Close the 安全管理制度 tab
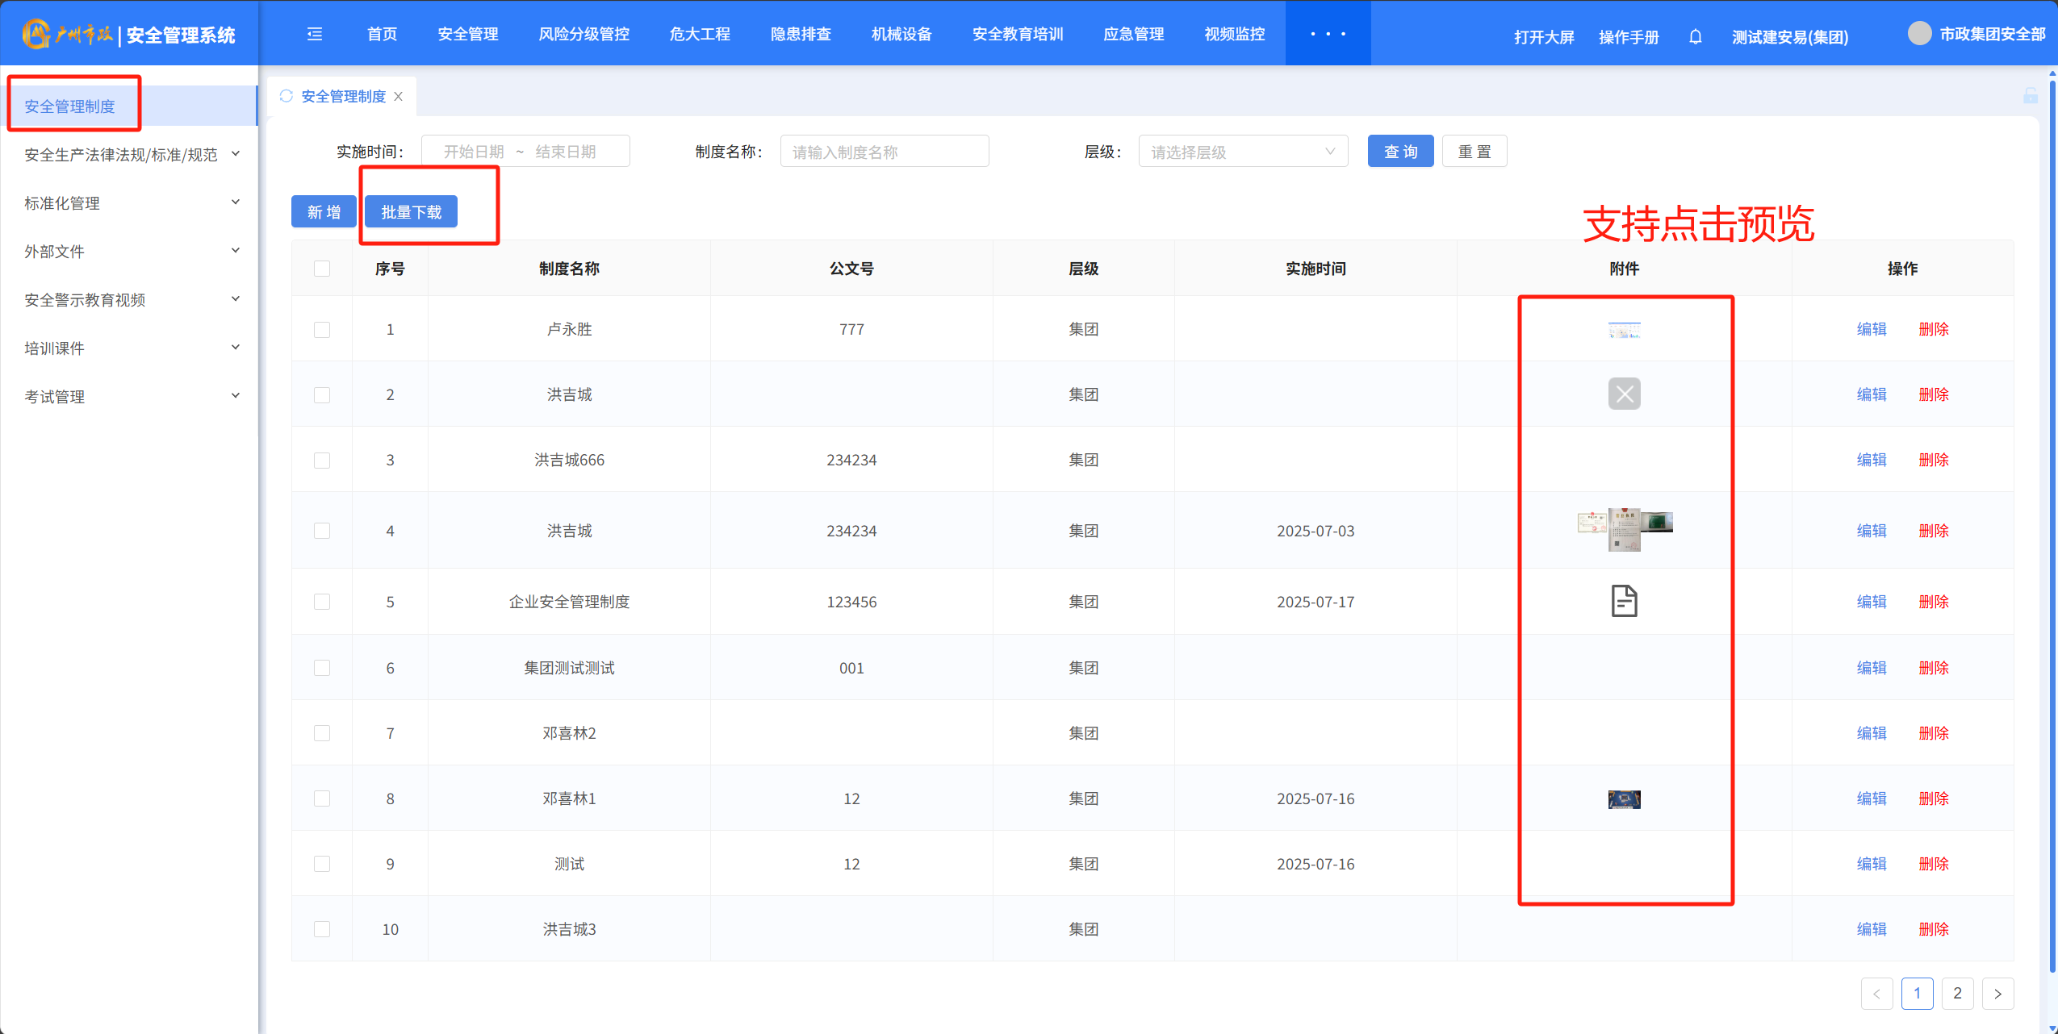The width and height of the screenshot is (2058, 1034). coord(399,97)
